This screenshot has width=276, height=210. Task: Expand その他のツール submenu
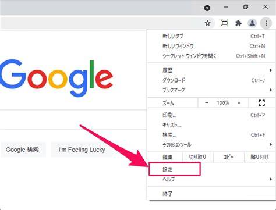(x=211, y=145)
